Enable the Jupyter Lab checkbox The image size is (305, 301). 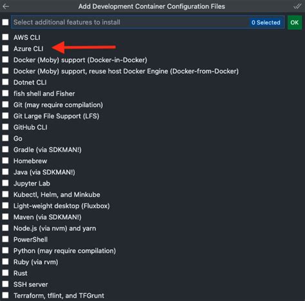tap(5, 183)
